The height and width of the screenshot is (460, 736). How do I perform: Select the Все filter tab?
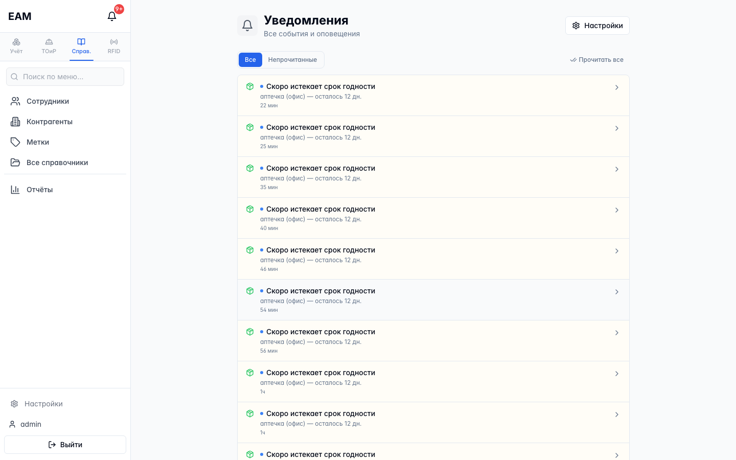pos(250,60)
